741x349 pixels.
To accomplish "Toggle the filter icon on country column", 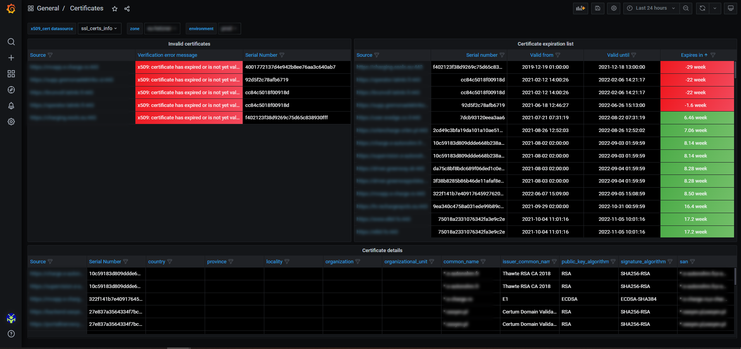I will pyautogui.click(x=169, y=262).
